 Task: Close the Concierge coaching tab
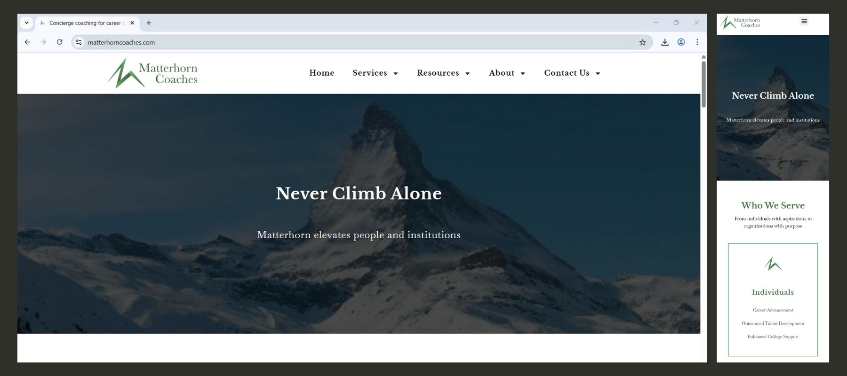(132, 23)
